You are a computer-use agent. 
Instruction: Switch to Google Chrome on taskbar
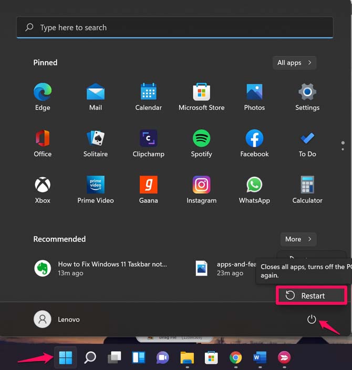[235, 357]
